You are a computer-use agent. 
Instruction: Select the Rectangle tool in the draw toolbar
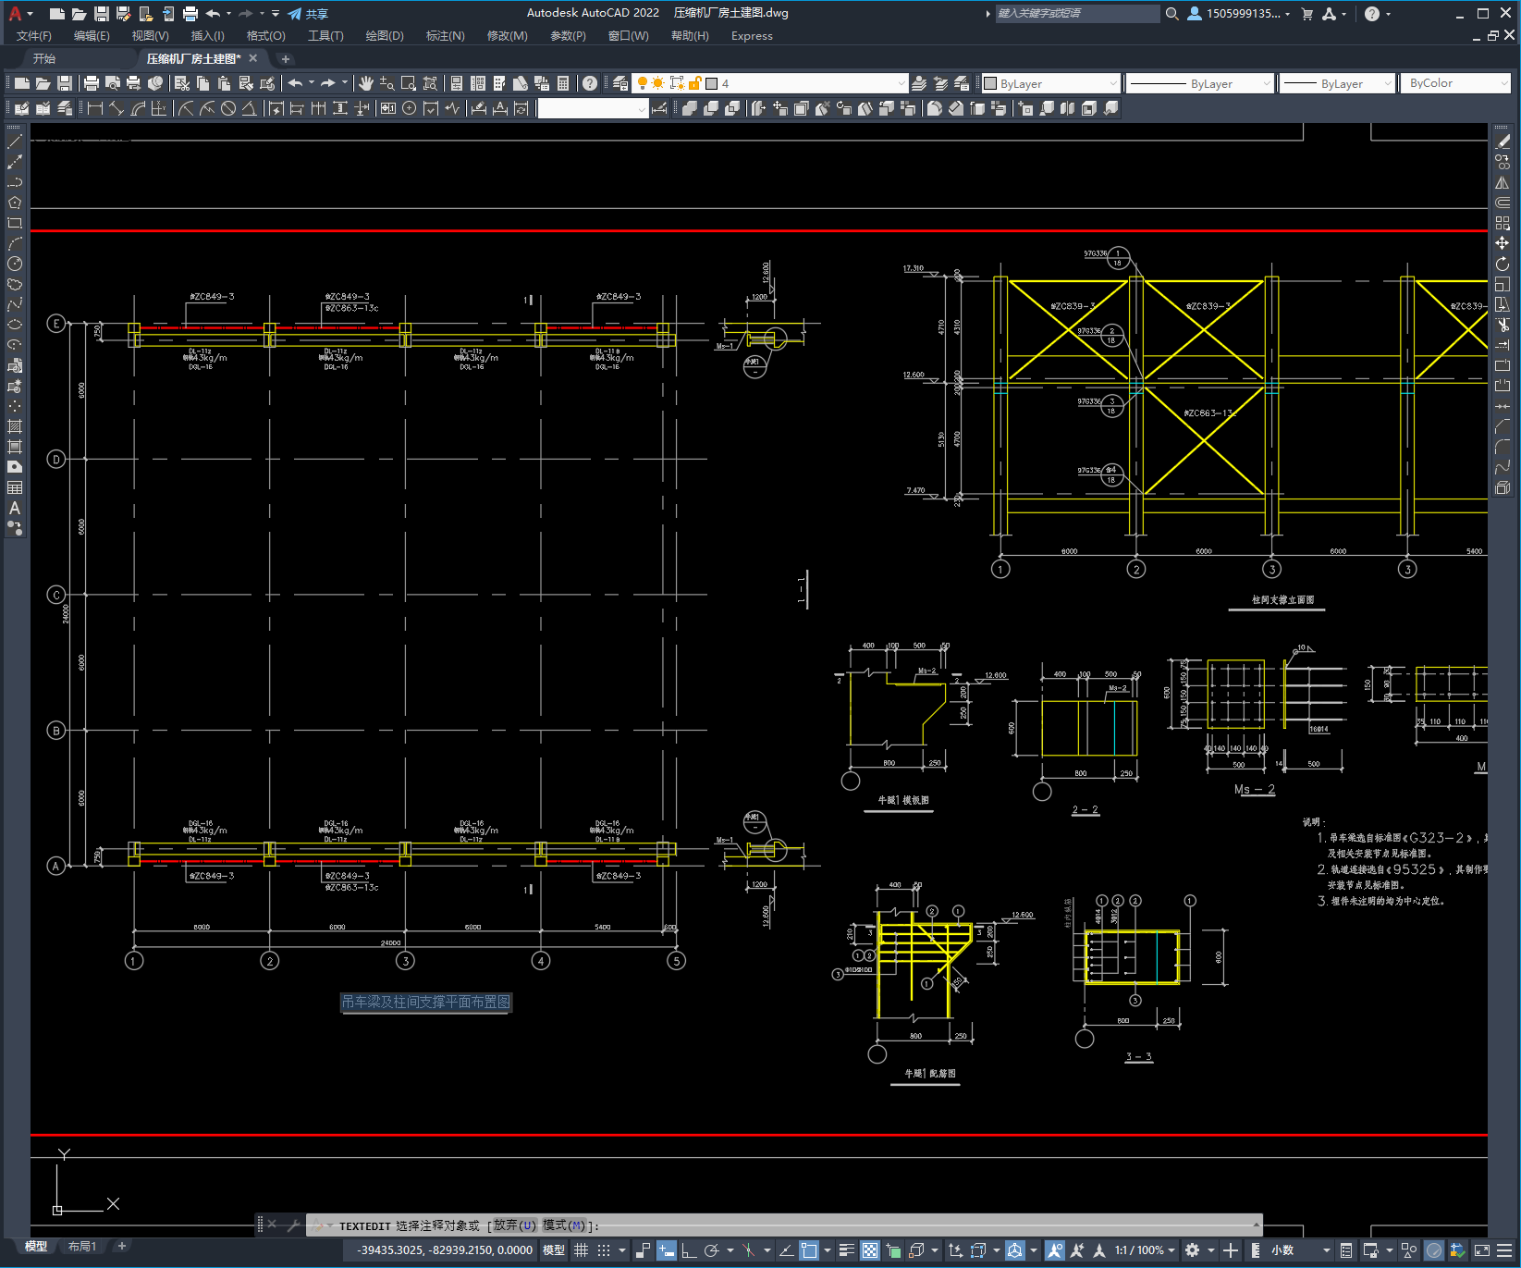(x=15, y=223)
